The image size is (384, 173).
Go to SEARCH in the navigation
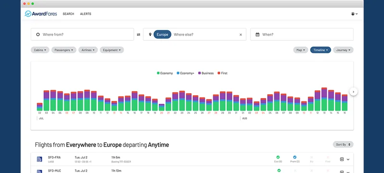68,14
